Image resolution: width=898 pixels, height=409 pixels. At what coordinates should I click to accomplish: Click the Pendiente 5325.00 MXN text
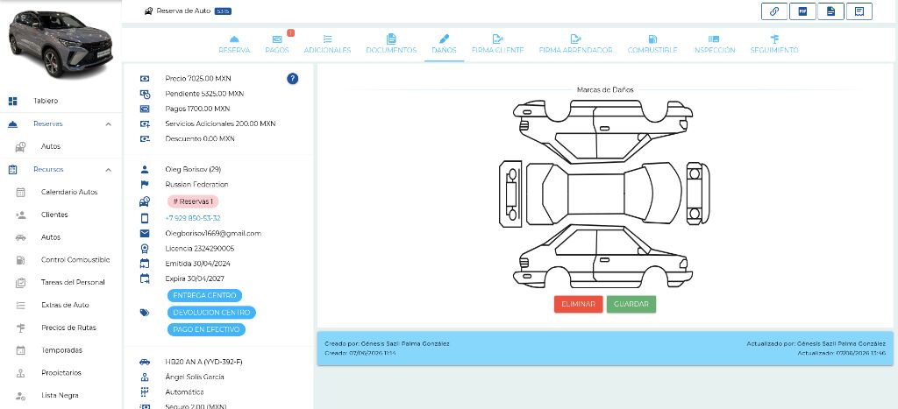[204, 93]
